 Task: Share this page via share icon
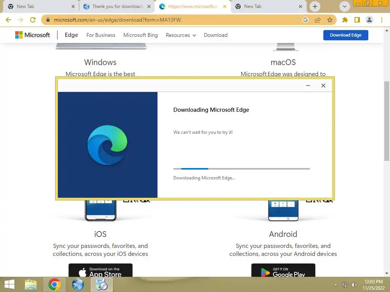pos(318,20)
